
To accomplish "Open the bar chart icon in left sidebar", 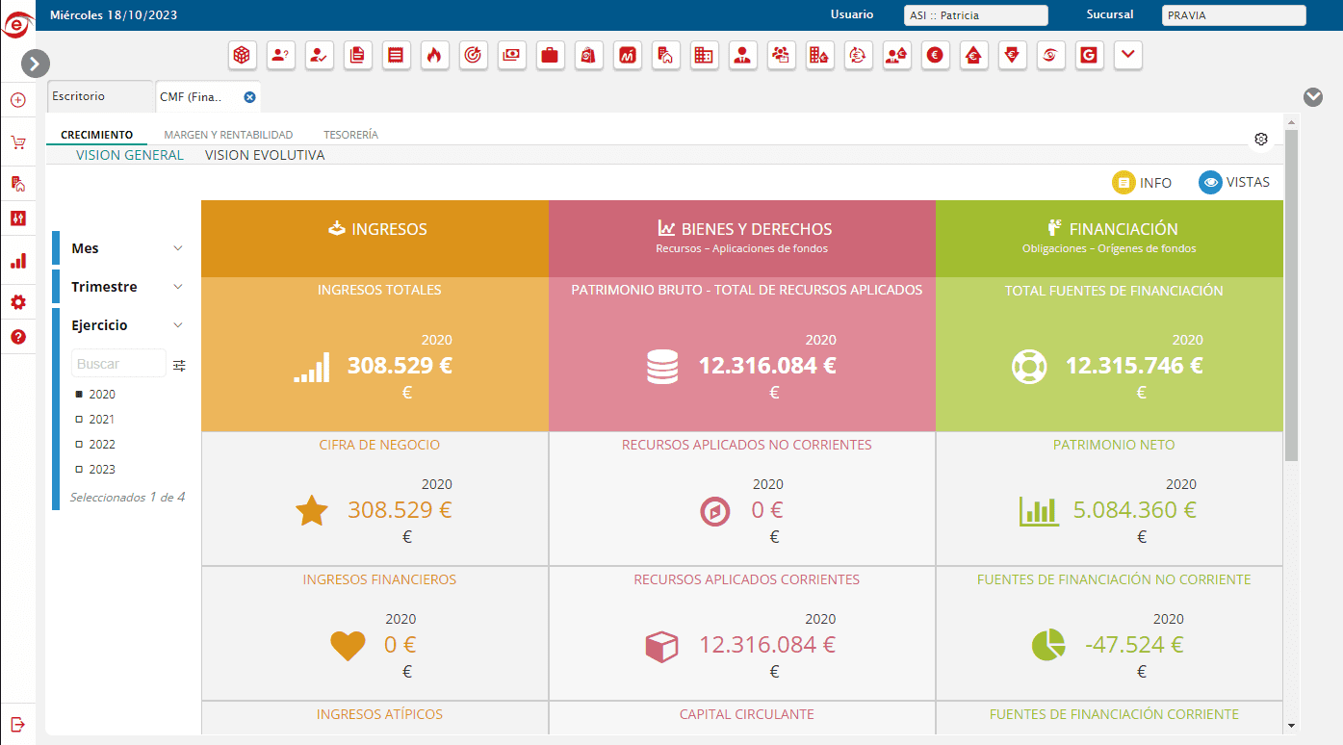I will point(17,261).
